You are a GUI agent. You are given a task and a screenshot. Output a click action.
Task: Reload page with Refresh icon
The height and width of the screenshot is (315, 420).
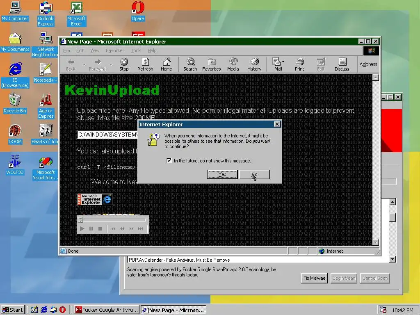click(x=145, y=64)
